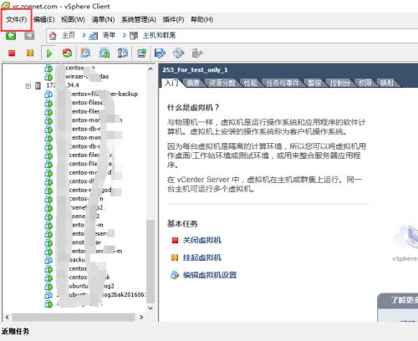Open the 清单(N) menu
The width and height of the screenshot is (418, 341).
103,19
